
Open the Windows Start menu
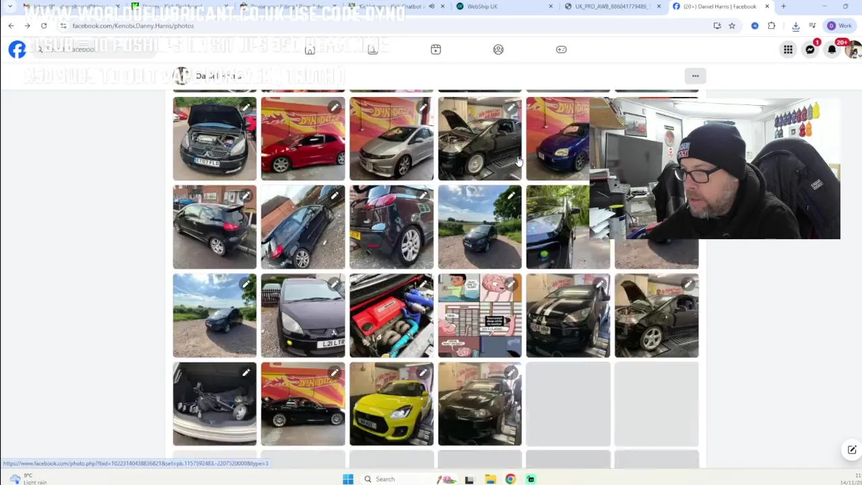tap(347, 479)
